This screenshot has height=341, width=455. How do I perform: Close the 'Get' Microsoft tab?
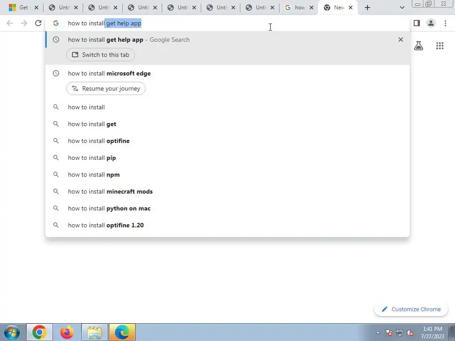36,8
